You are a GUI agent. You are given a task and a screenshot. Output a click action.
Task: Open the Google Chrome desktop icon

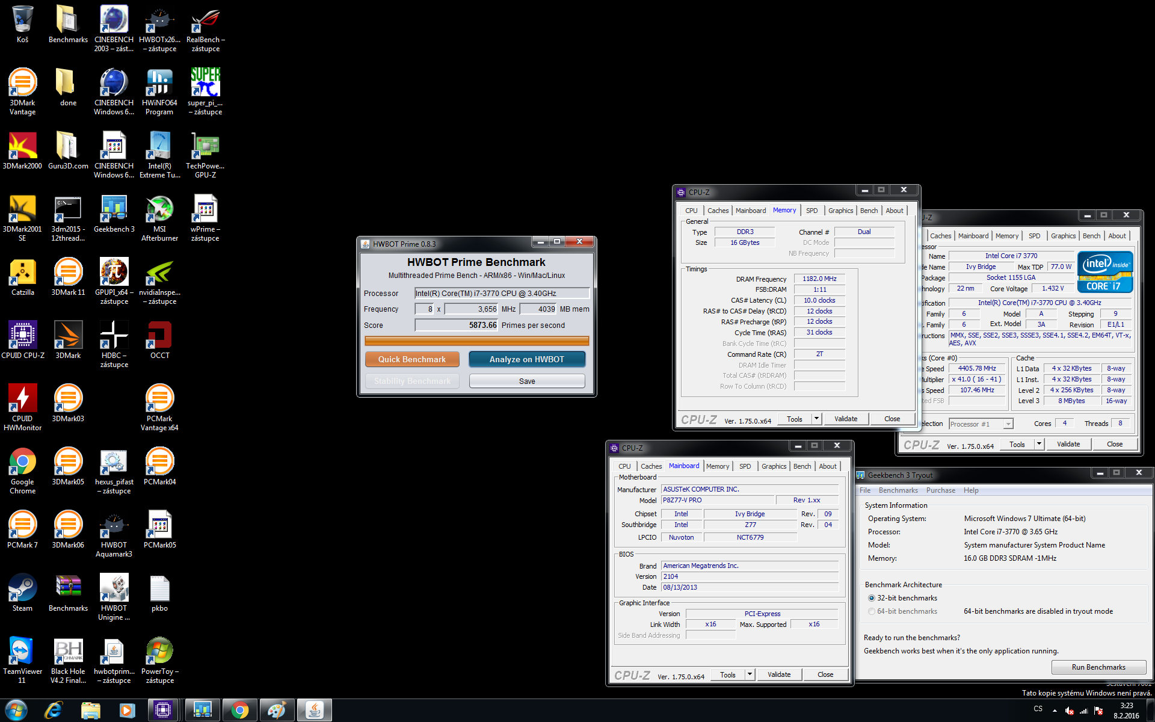(x=22, y=471)
